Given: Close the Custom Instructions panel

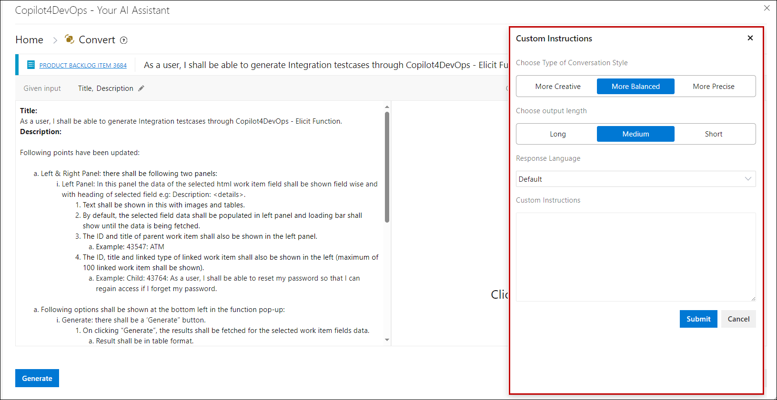Looking at the screenshot, I should [x=750, y=38].
